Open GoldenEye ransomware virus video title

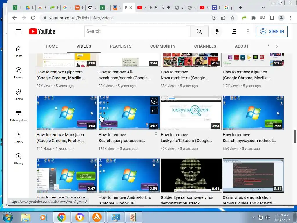pos(187,200)
